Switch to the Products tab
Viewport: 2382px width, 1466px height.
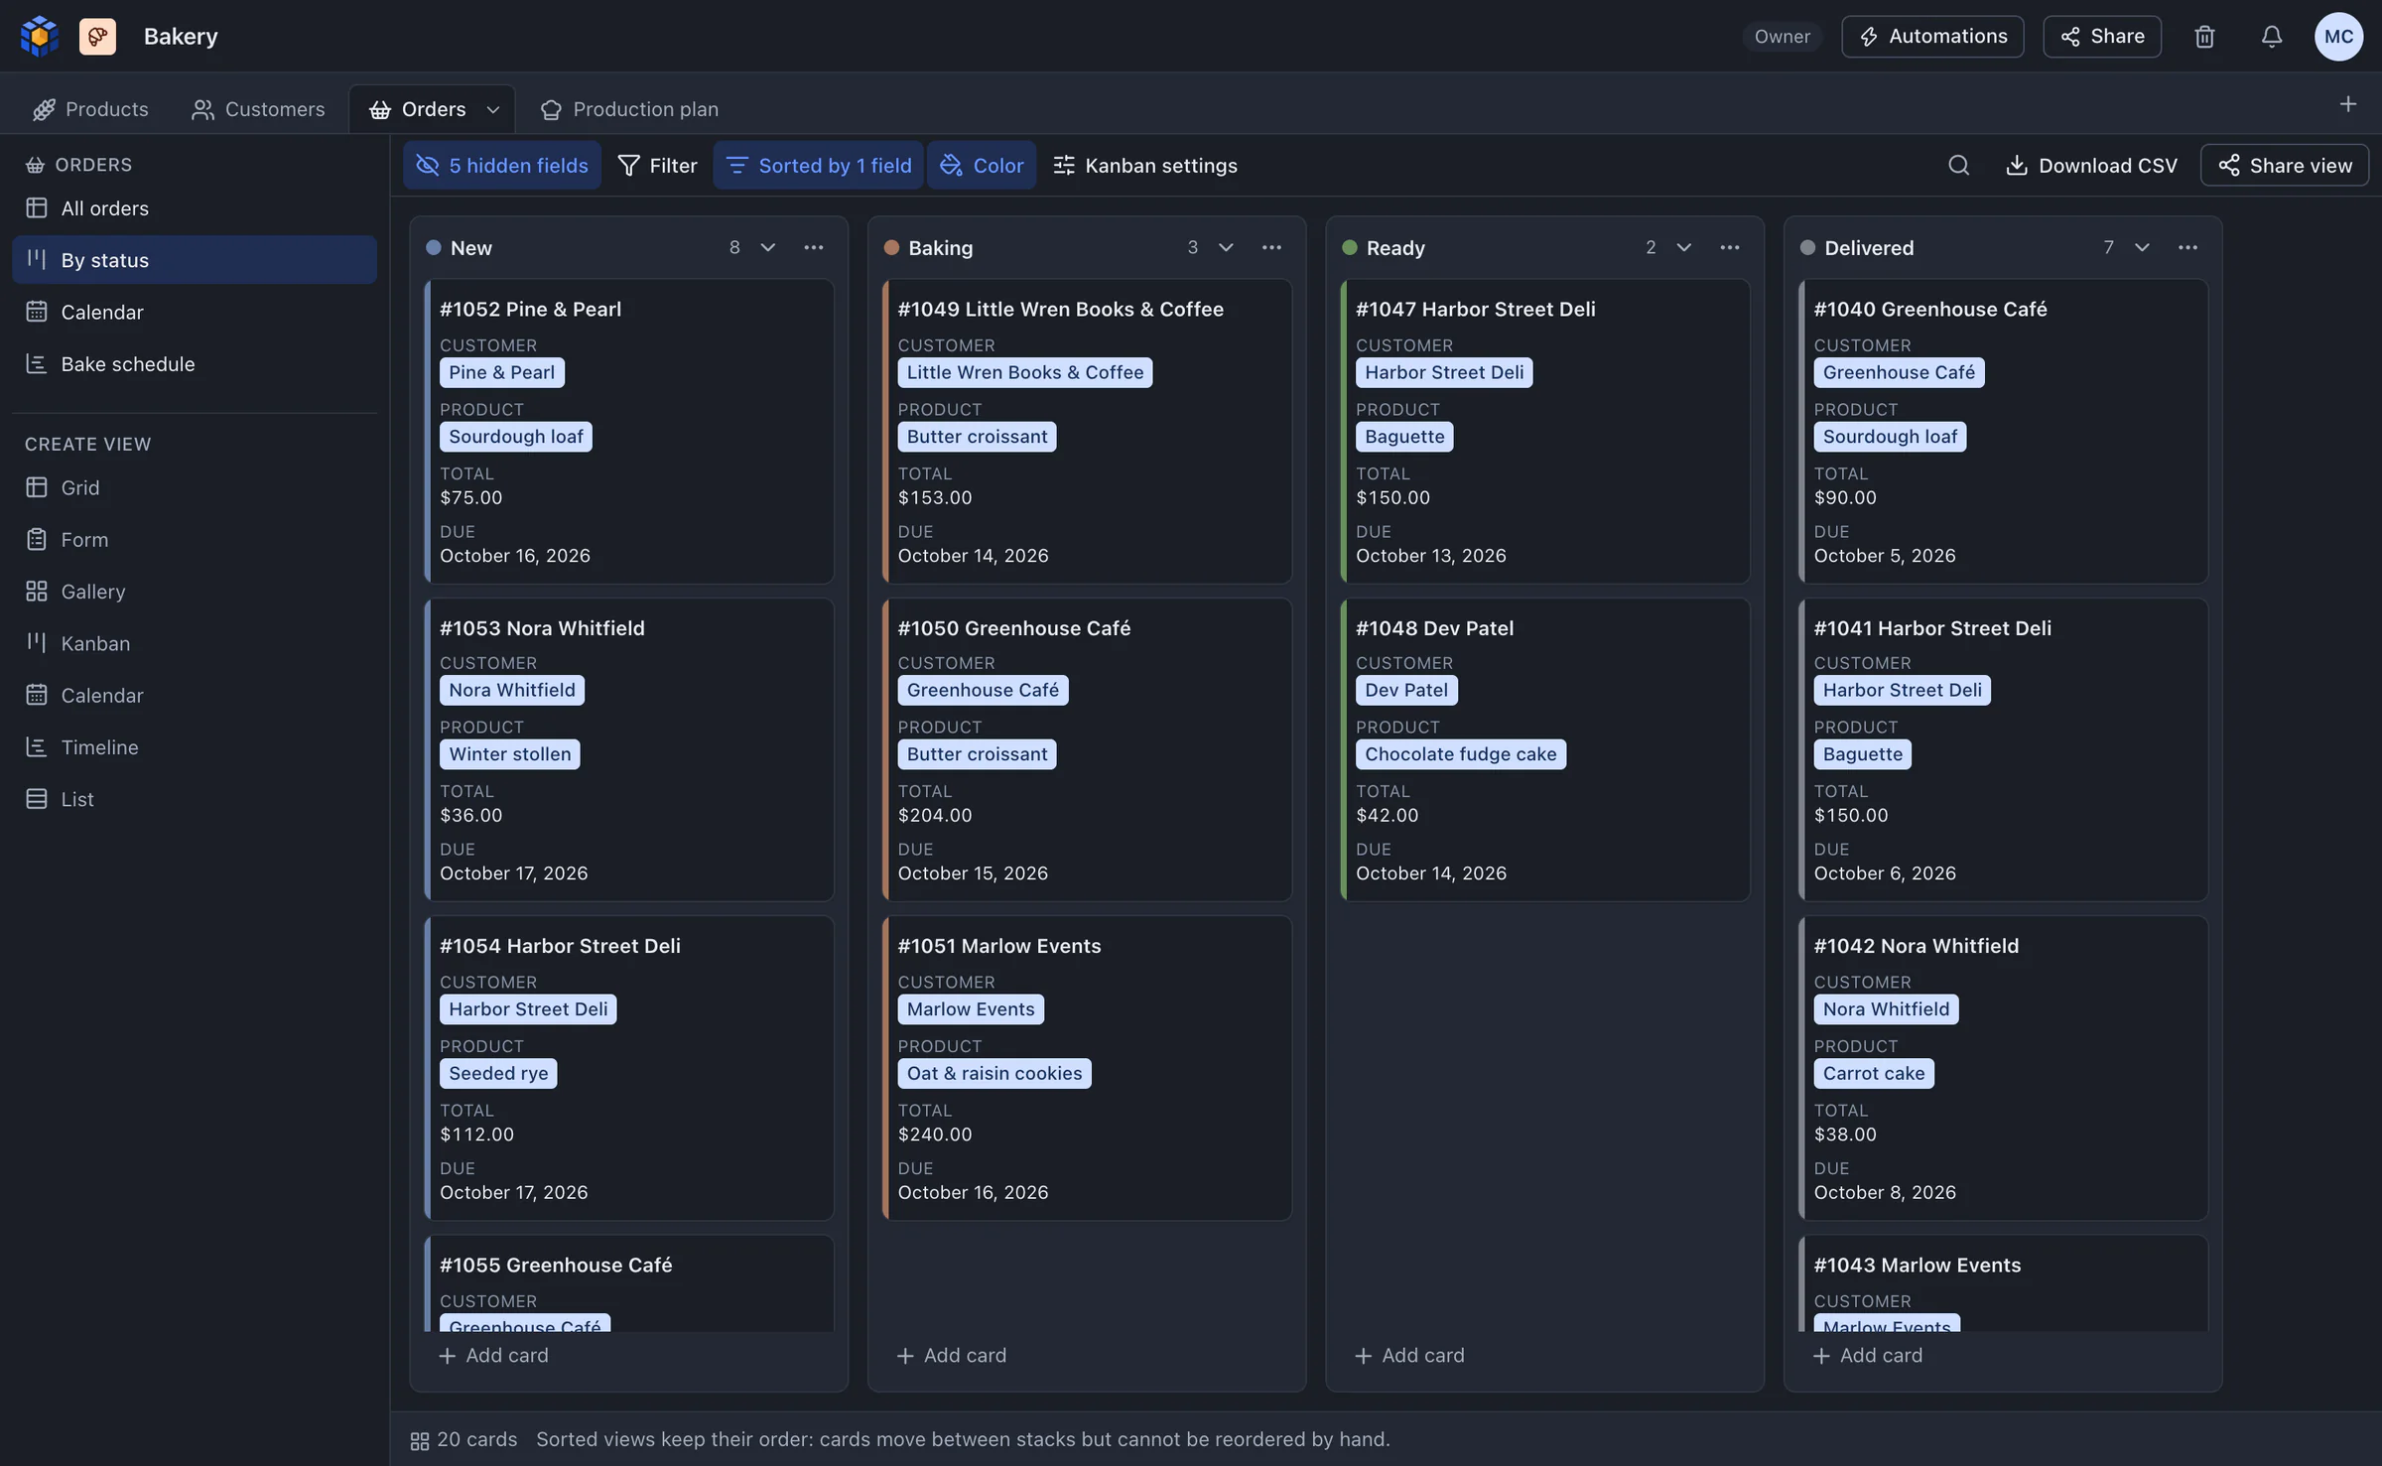(90, 109)
